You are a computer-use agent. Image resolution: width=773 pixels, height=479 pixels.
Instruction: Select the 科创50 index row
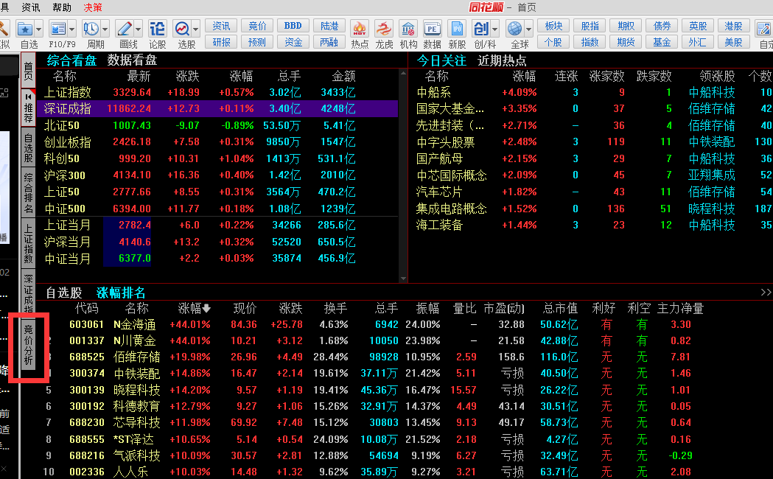point(217,158)
